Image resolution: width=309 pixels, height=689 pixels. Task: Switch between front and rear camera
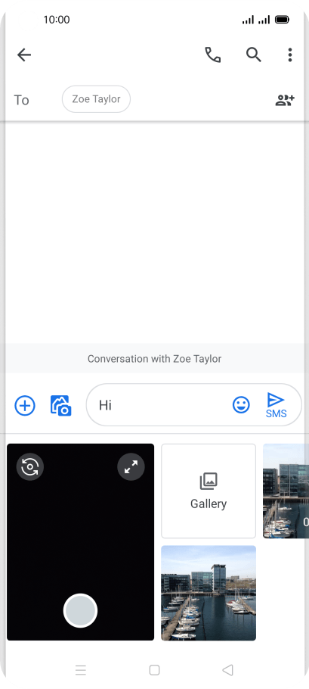click(29, 466)
